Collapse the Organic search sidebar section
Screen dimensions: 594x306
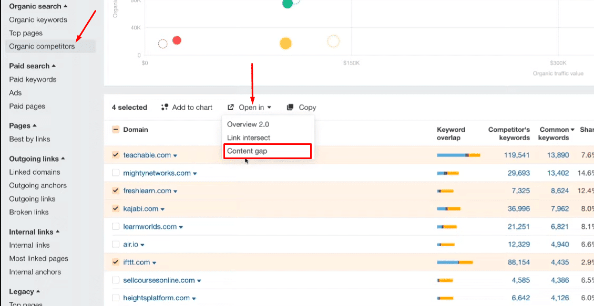(x=38, y=6)
